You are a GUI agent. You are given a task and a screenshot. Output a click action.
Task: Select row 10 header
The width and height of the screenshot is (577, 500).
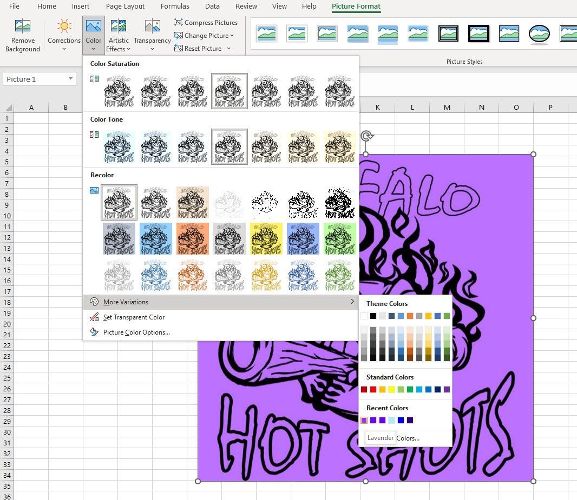[x=7, y=216]
